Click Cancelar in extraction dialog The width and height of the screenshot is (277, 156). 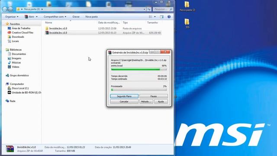coord(124,101)
